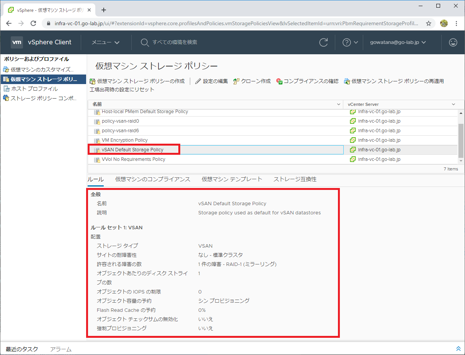
Task: Select vSAN Default Storage Policy row
Action: 272,150
